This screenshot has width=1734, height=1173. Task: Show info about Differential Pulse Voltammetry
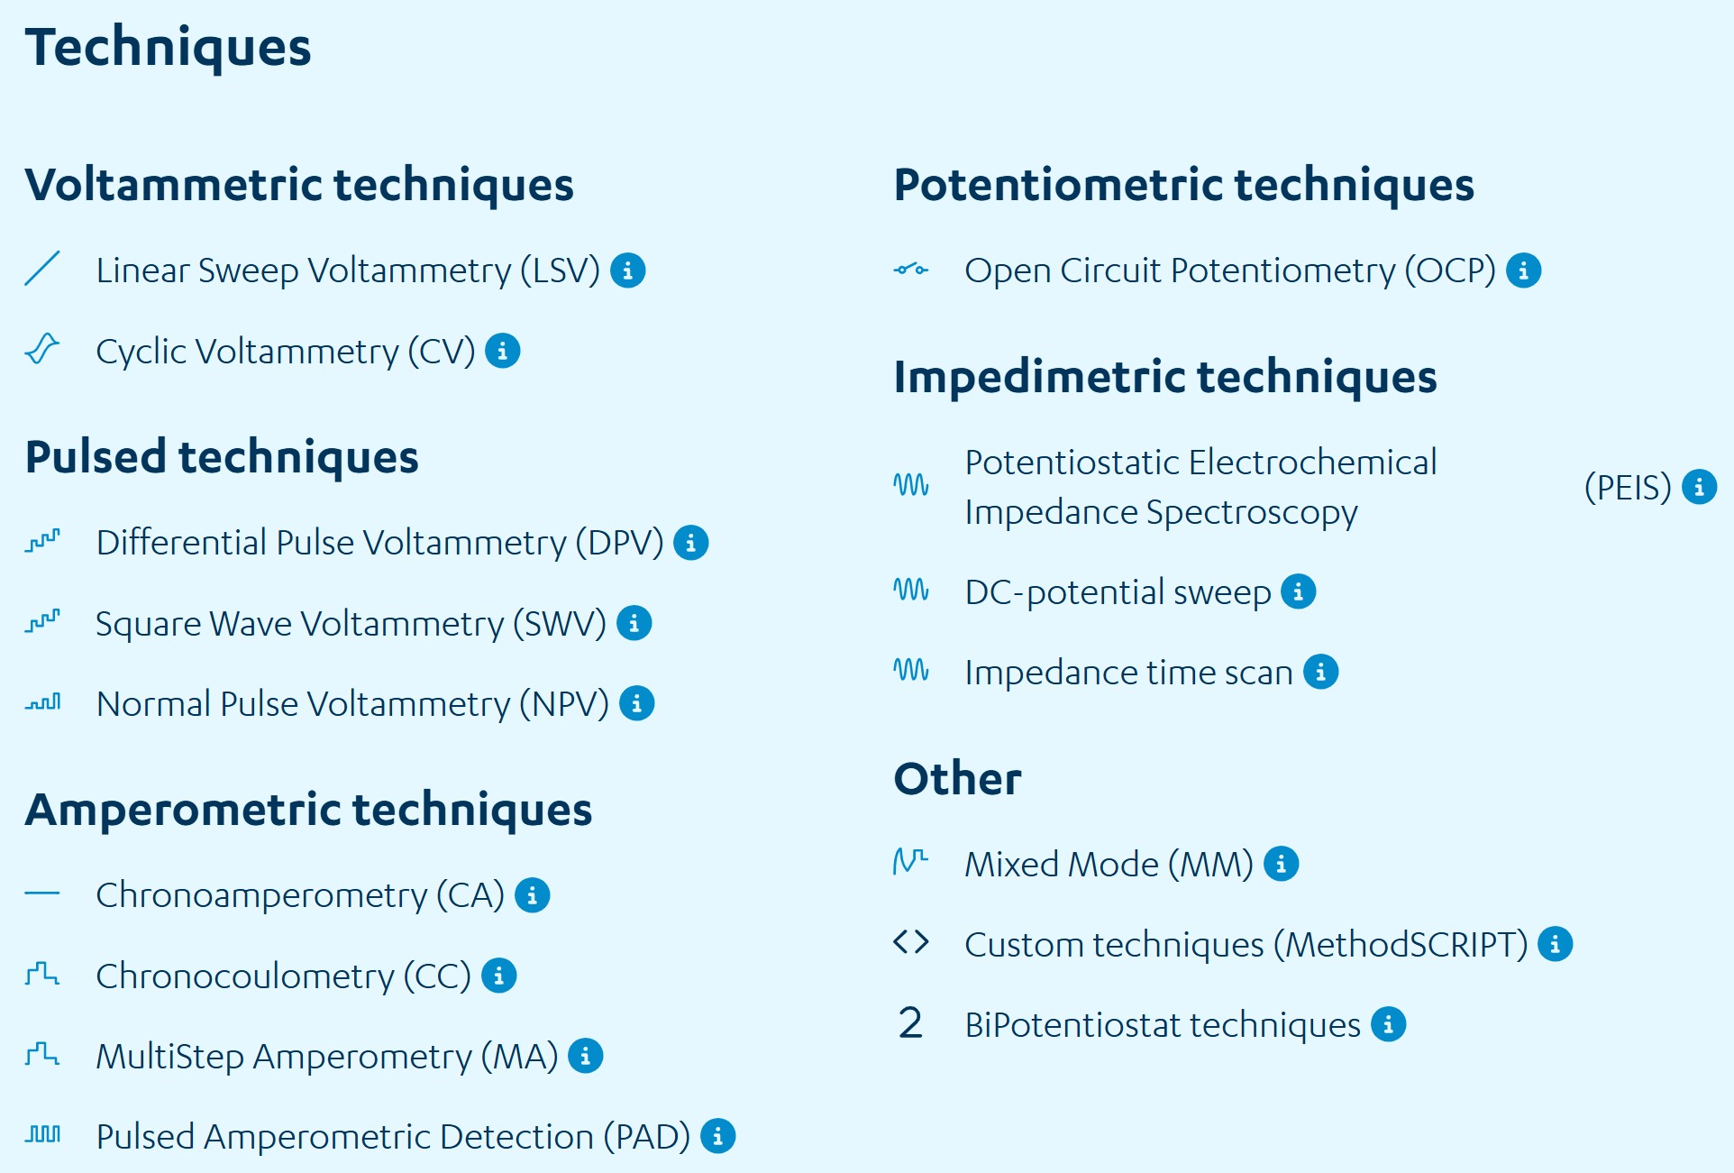pos(690,543)
